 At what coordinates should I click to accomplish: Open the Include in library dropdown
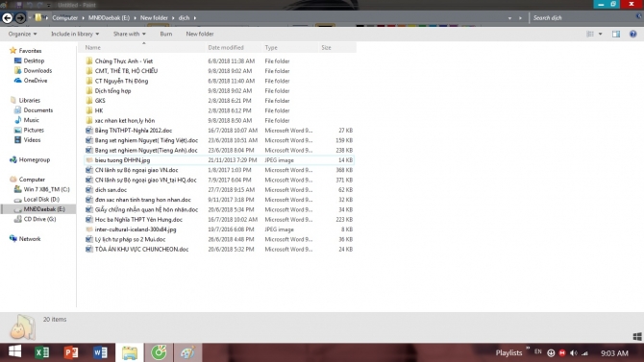(75, 34)
